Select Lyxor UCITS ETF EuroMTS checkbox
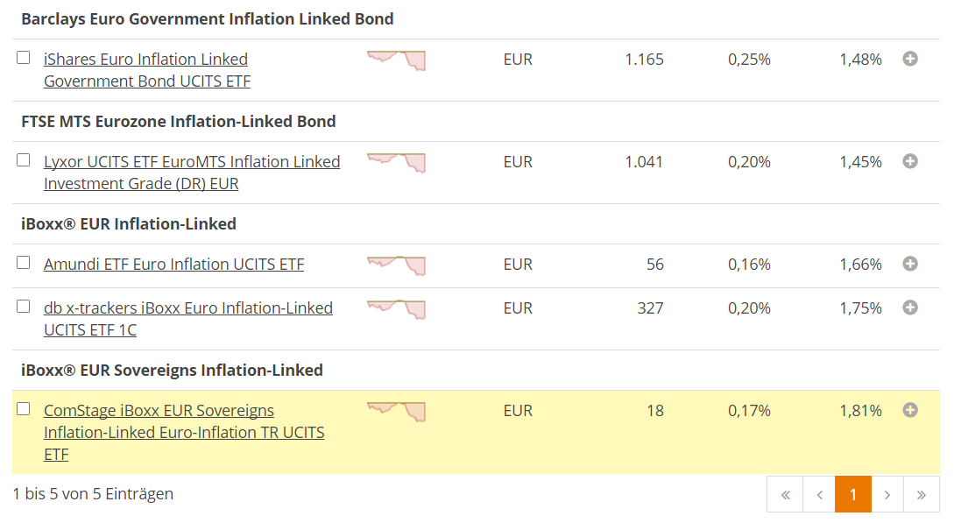Screen dimensions: 961x523 coord(24,160)
